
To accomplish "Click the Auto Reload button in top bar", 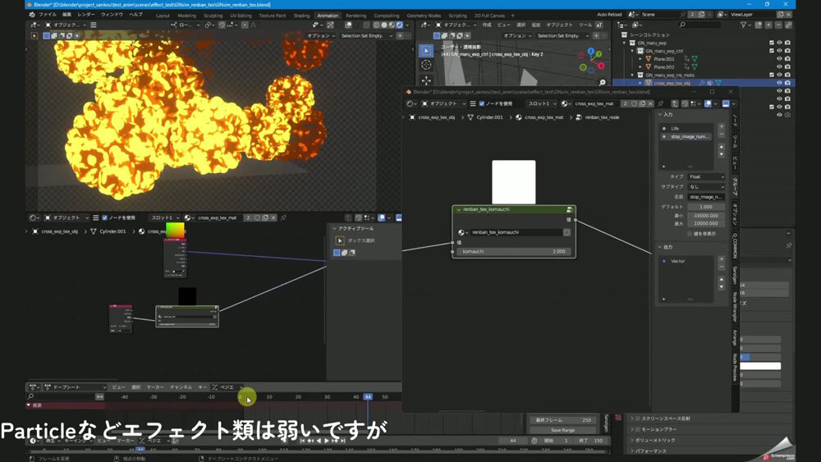I will click(x=609, y=15).
